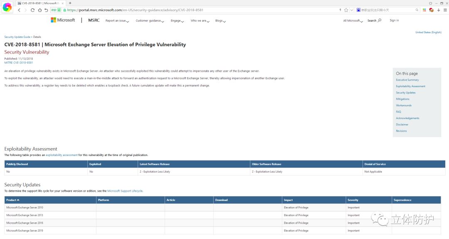Open the colorful extensions grid icon
Image resolution: width=449 pixels, height=239 pixels.
pos(424,10)
